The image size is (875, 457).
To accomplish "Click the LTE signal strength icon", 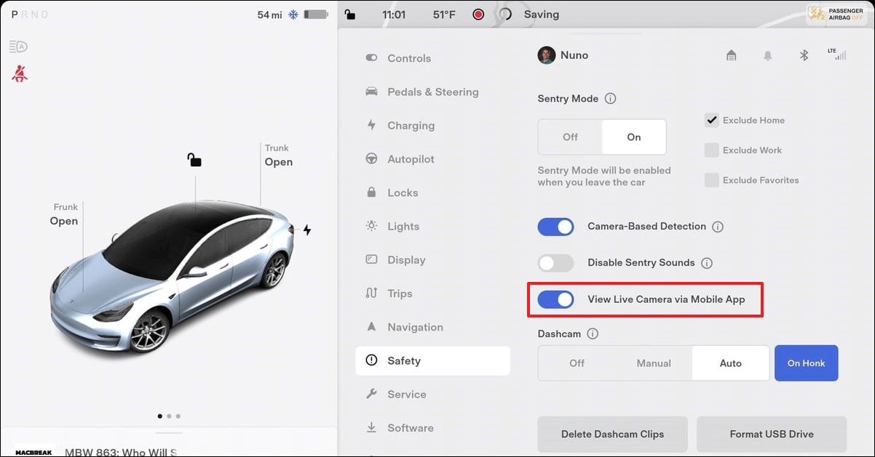I will [x=837, y=54].
